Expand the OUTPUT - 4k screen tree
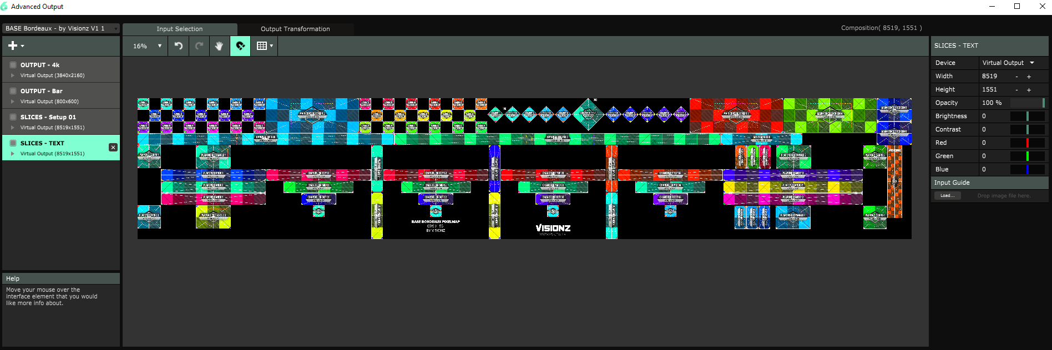The image size is (1052, 350). pyautogui.click(x=13, y=75)
